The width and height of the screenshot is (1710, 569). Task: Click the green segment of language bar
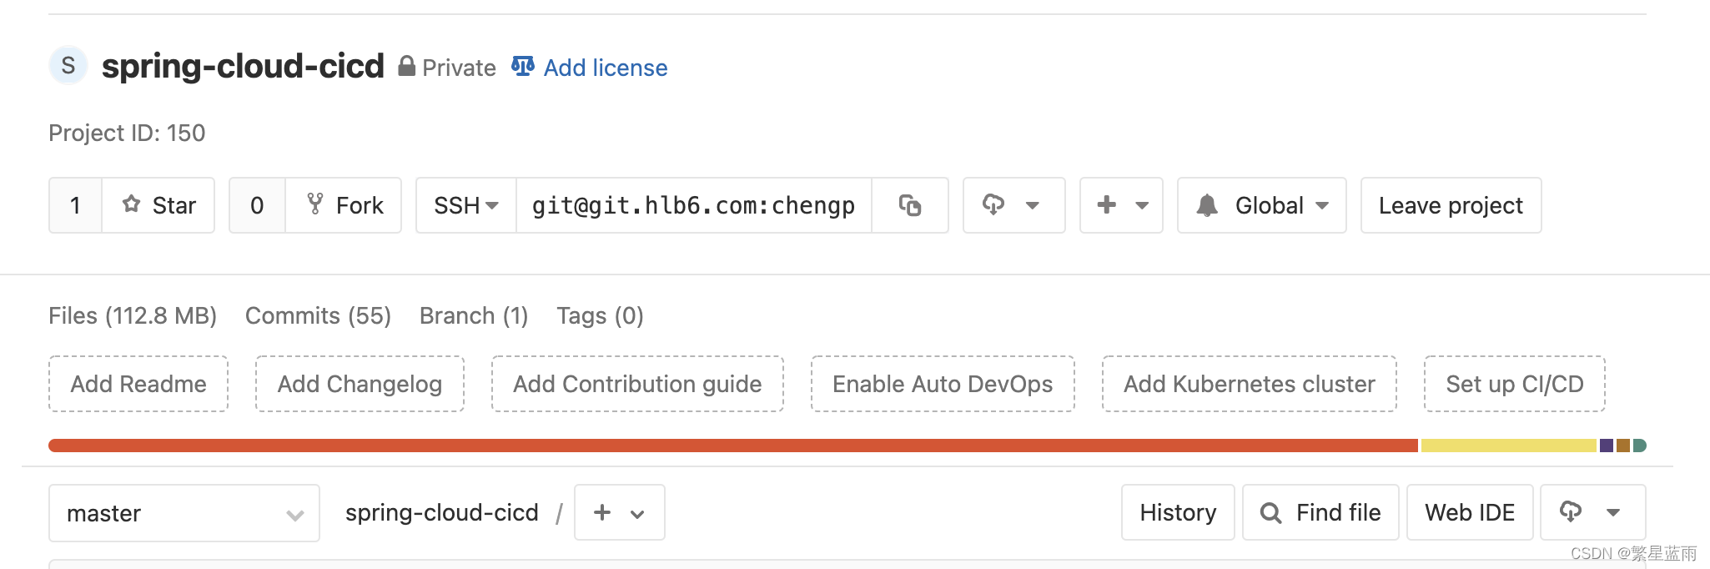tap(1639, 446)
